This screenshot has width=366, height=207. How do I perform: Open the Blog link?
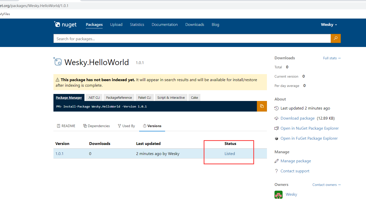click(x=215, y=25)
